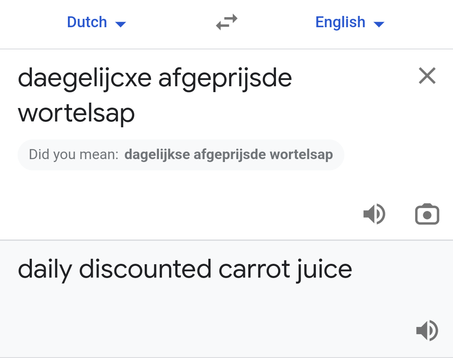
Task: Select the Dutch source language label
Action: click(x=87, y=22)
